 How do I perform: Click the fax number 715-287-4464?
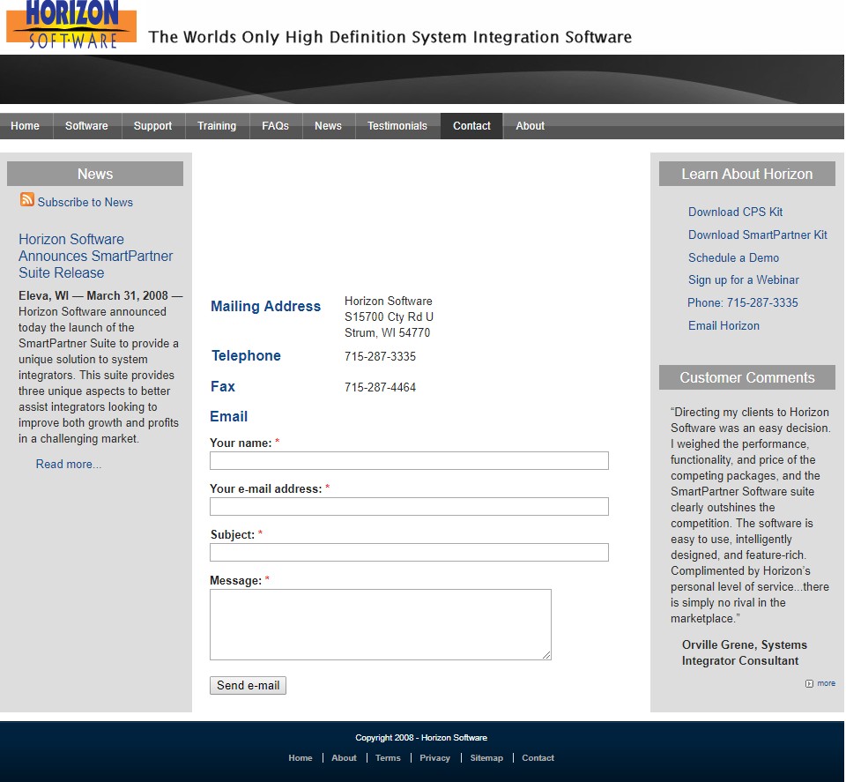pos(381,388)
